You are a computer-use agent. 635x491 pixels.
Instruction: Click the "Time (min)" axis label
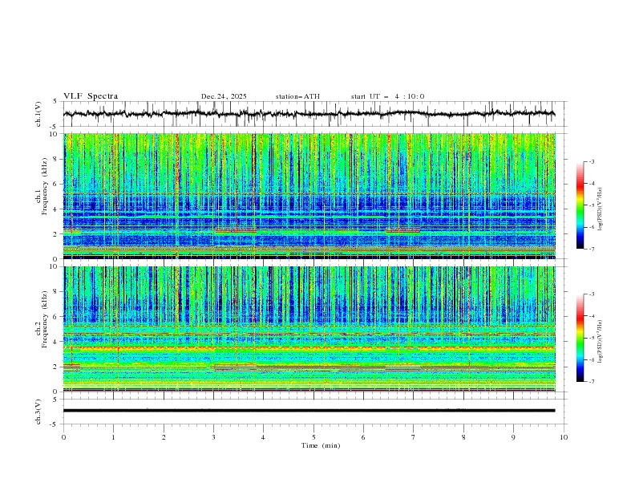click(321, 445)
